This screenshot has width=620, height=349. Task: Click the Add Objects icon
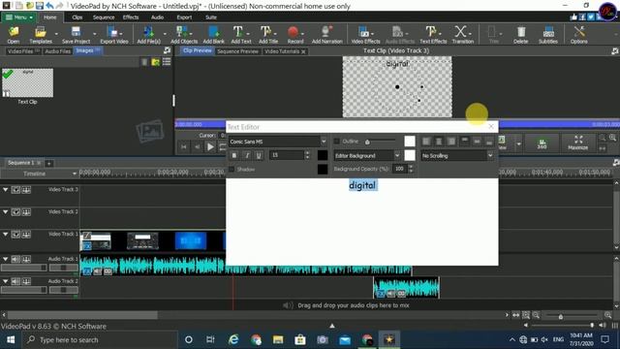click(183, 35)
